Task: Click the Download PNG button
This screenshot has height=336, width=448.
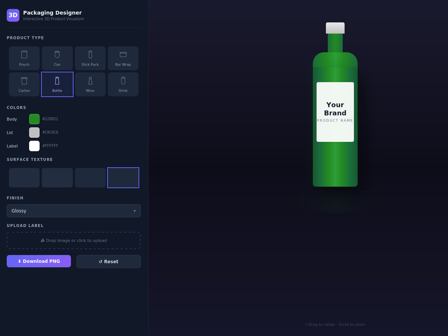Action: pos(39,261)
